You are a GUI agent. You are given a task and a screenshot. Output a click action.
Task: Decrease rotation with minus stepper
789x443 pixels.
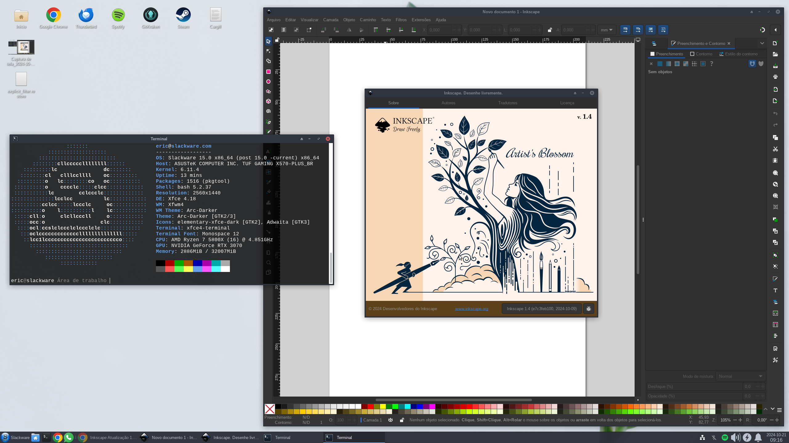772,420
